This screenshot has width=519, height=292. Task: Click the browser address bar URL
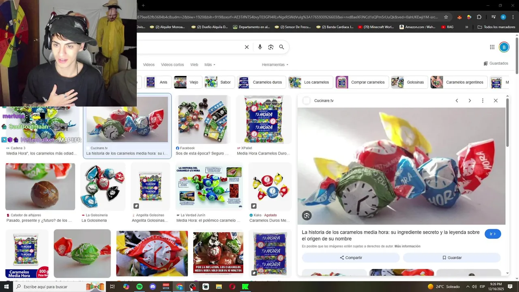coord(288,17)
